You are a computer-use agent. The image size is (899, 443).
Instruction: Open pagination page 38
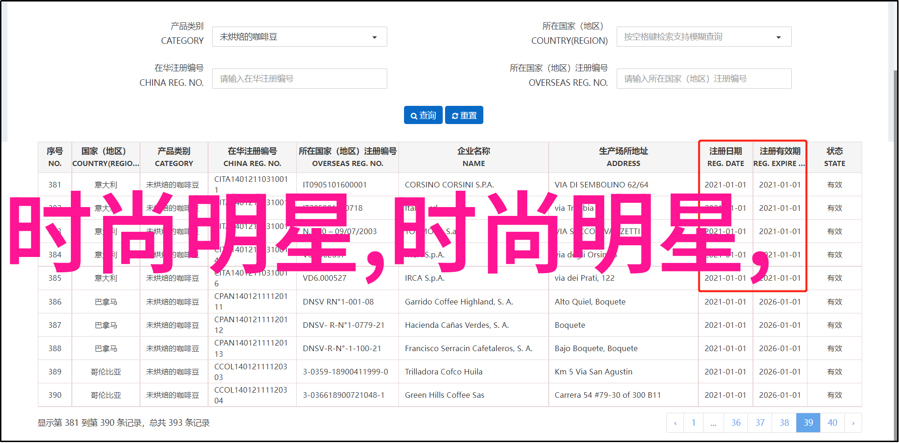coord(784,423)
